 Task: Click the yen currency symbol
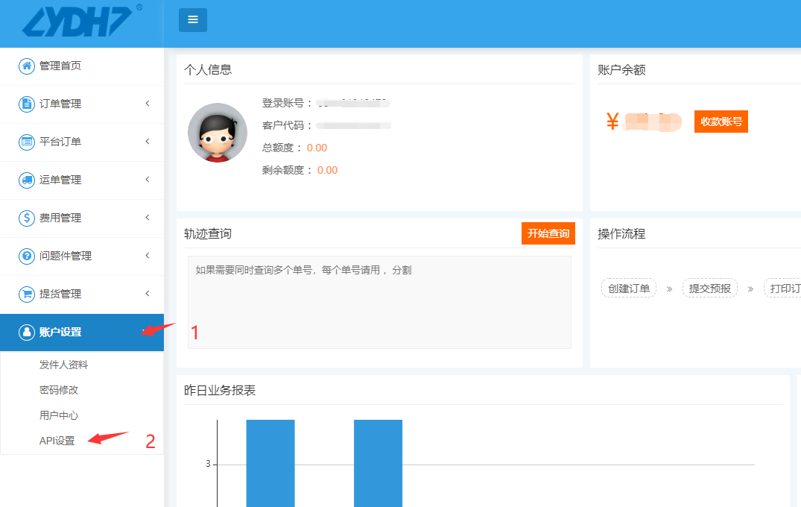coord(612,122)
